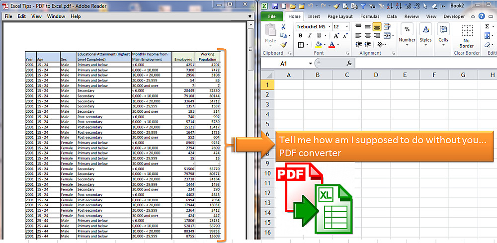This screenshot has height=243, width=497.
Task: Toggle Center text alignment
Action: click(x=367, y=35)
